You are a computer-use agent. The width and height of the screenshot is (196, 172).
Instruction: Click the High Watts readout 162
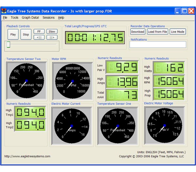[169, 68]
